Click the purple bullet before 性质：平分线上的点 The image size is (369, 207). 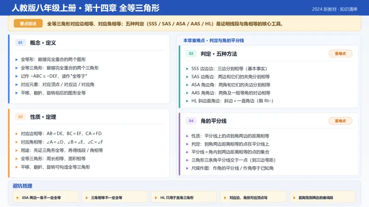click(187, 136)
